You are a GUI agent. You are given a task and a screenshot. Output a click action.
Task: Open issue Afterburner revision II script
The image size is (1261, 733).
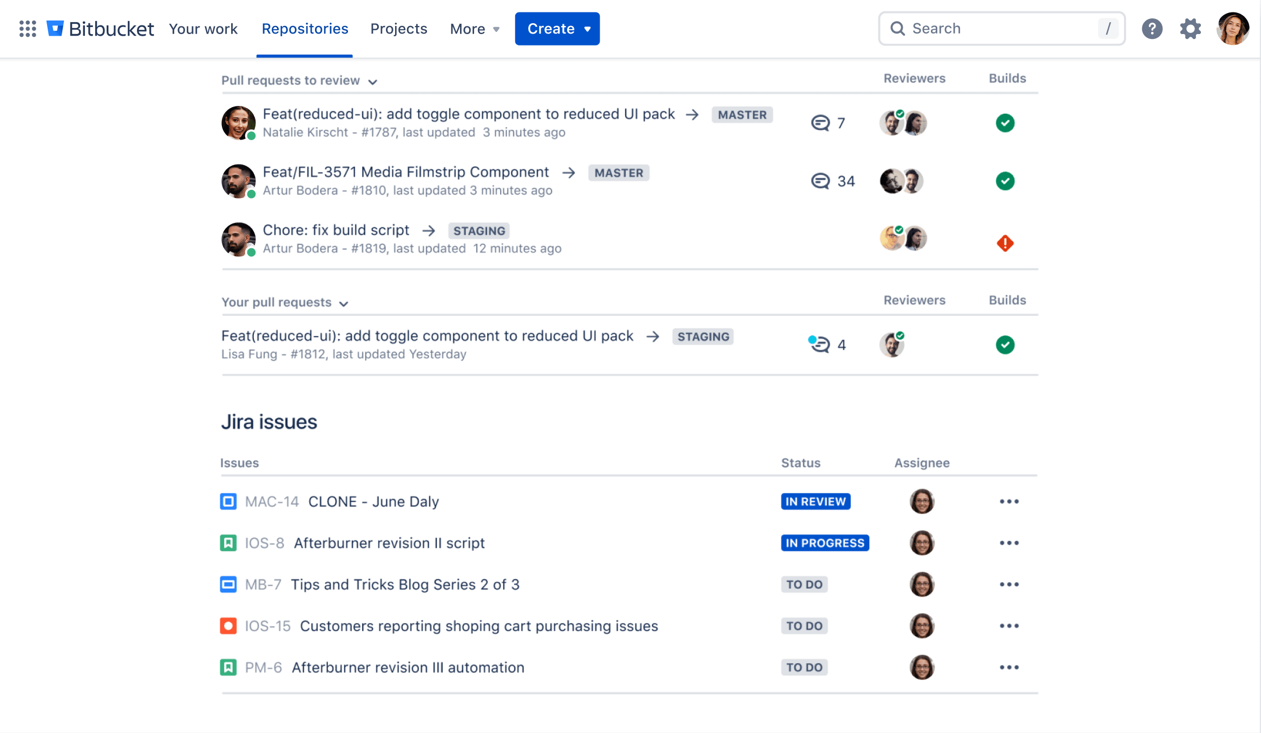389,543
